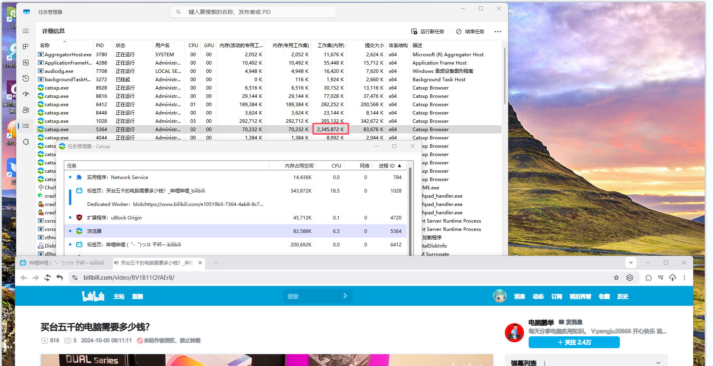
Task: Sort by 提交大小 column header
Action: coord(374,45)
